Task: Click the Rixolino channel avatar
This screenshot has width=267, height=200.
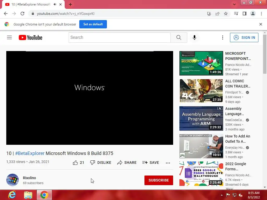Action: 13,180
